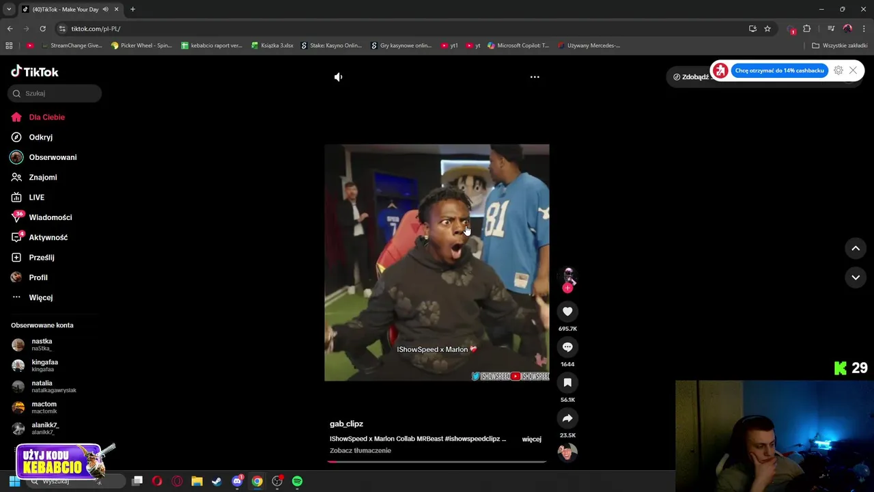Viewport: 874px width, 492px height.
Task: Click the Zdobądź button in the header
Action: click(x=690, y=77)
